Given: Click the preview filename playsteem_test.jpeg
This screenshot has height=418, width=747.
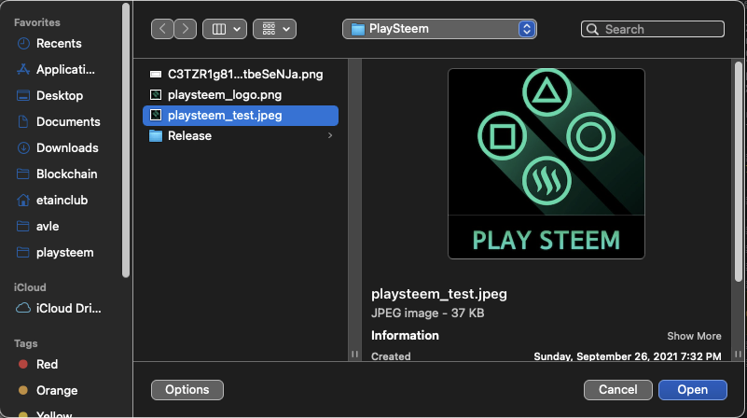Looking at the screenshot, I should (439, 294).
